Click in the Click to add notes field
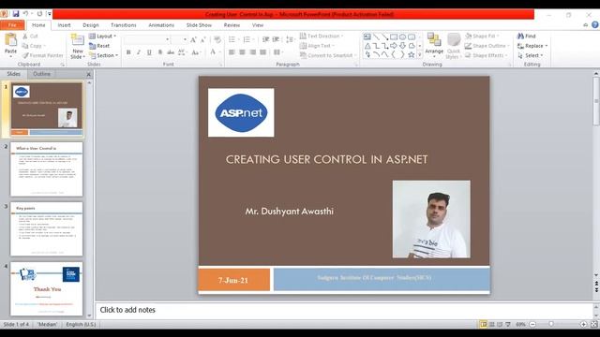This screenshot has width=600, height=337. click(344, 310)
